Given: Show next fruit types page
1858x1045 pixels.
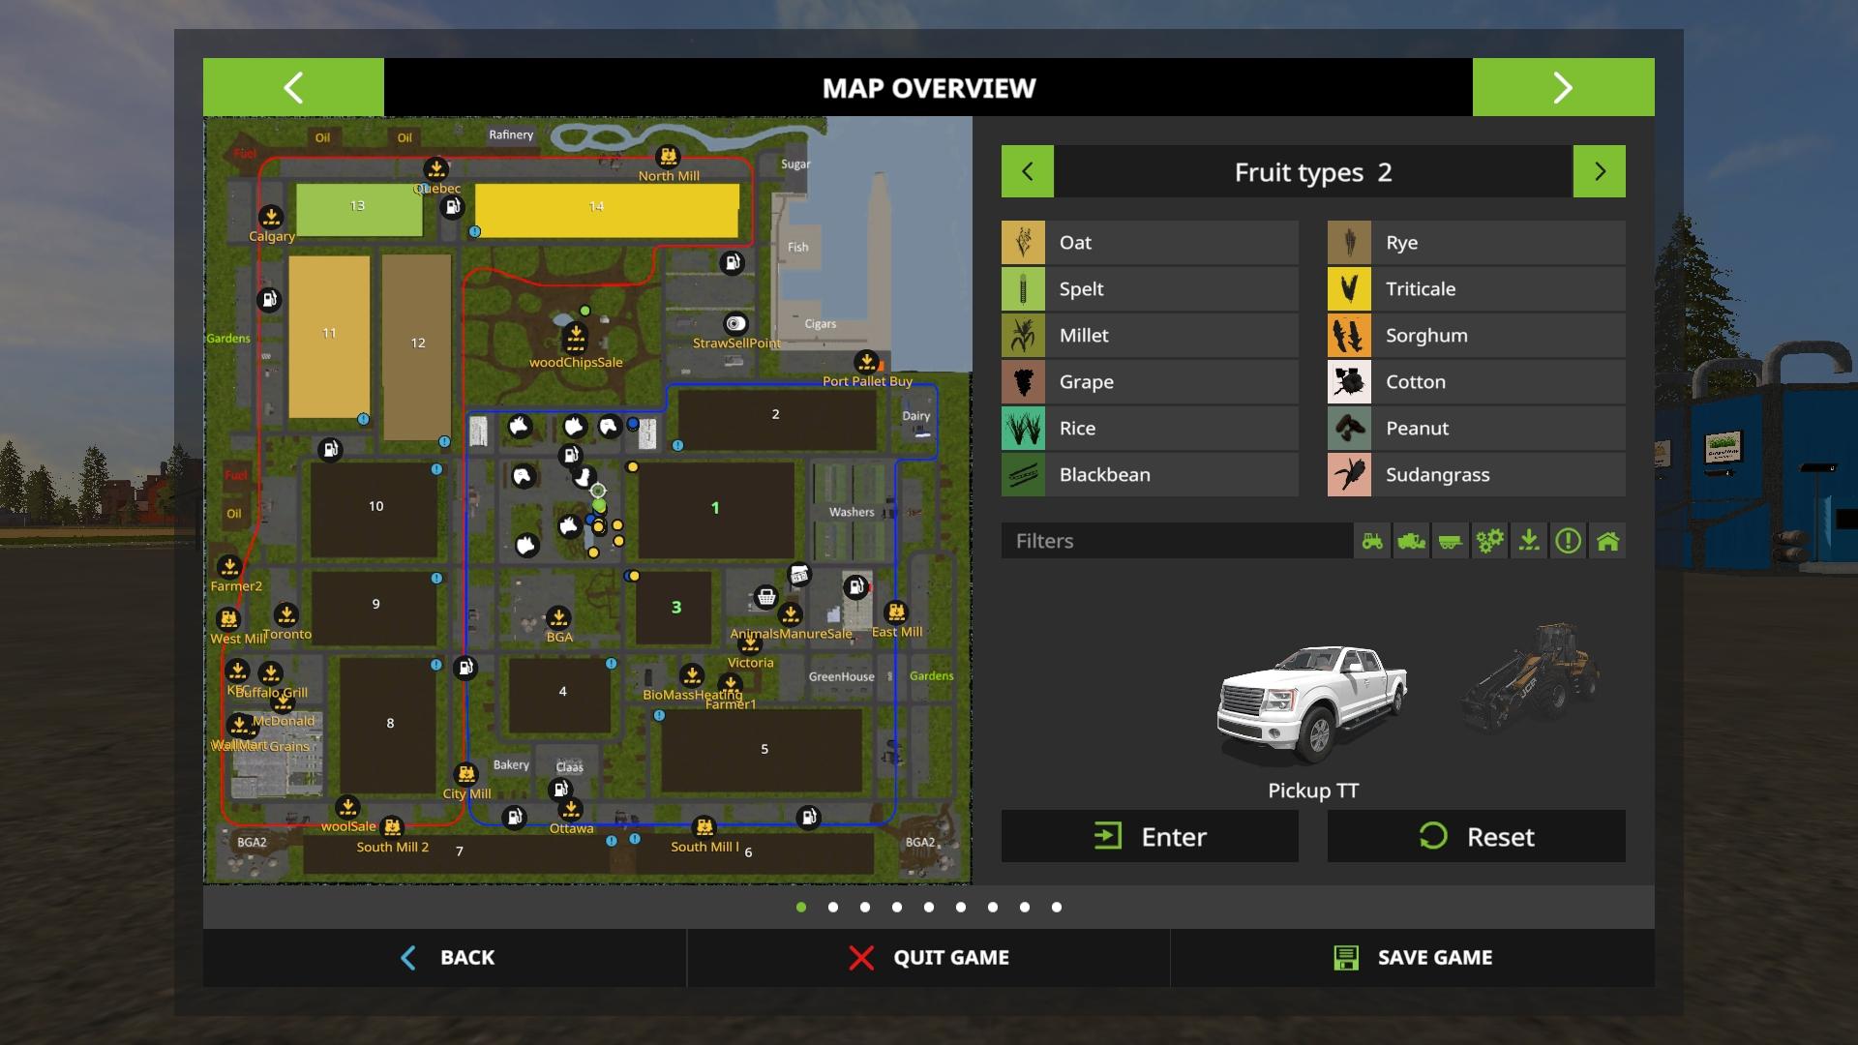Looking at the screenshot, I should 1599,171.
